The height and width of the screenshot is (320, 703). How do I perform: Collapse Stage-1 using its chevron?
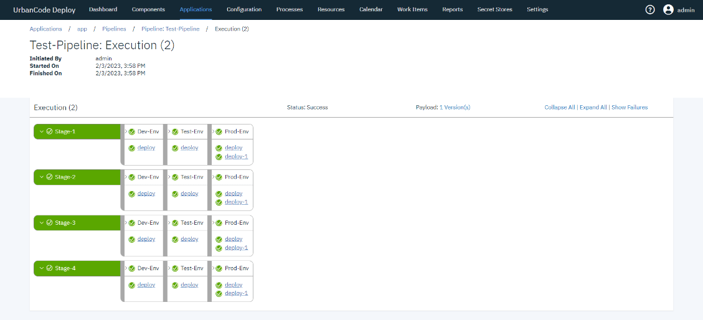click(x=42, y=131)
